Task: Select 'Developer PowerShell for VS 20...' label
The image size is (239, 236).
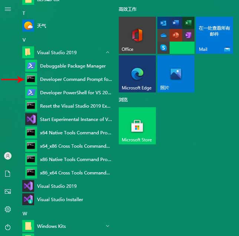Action: 76,93
